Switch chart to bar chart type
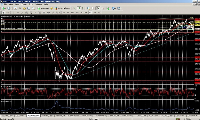The image size is (200, 120). pyautogui.click(x=75, y=8)
